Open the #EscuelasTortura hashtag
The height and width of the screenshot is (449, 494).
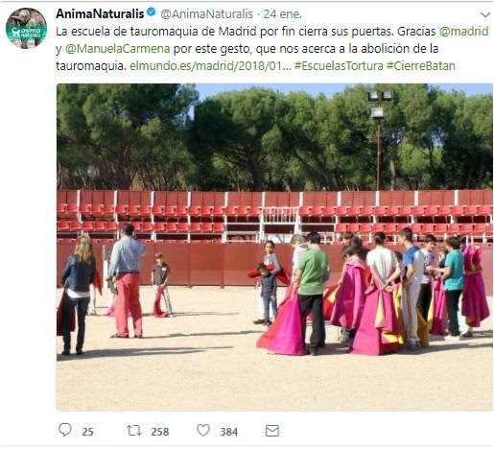[x=339, y=66]
